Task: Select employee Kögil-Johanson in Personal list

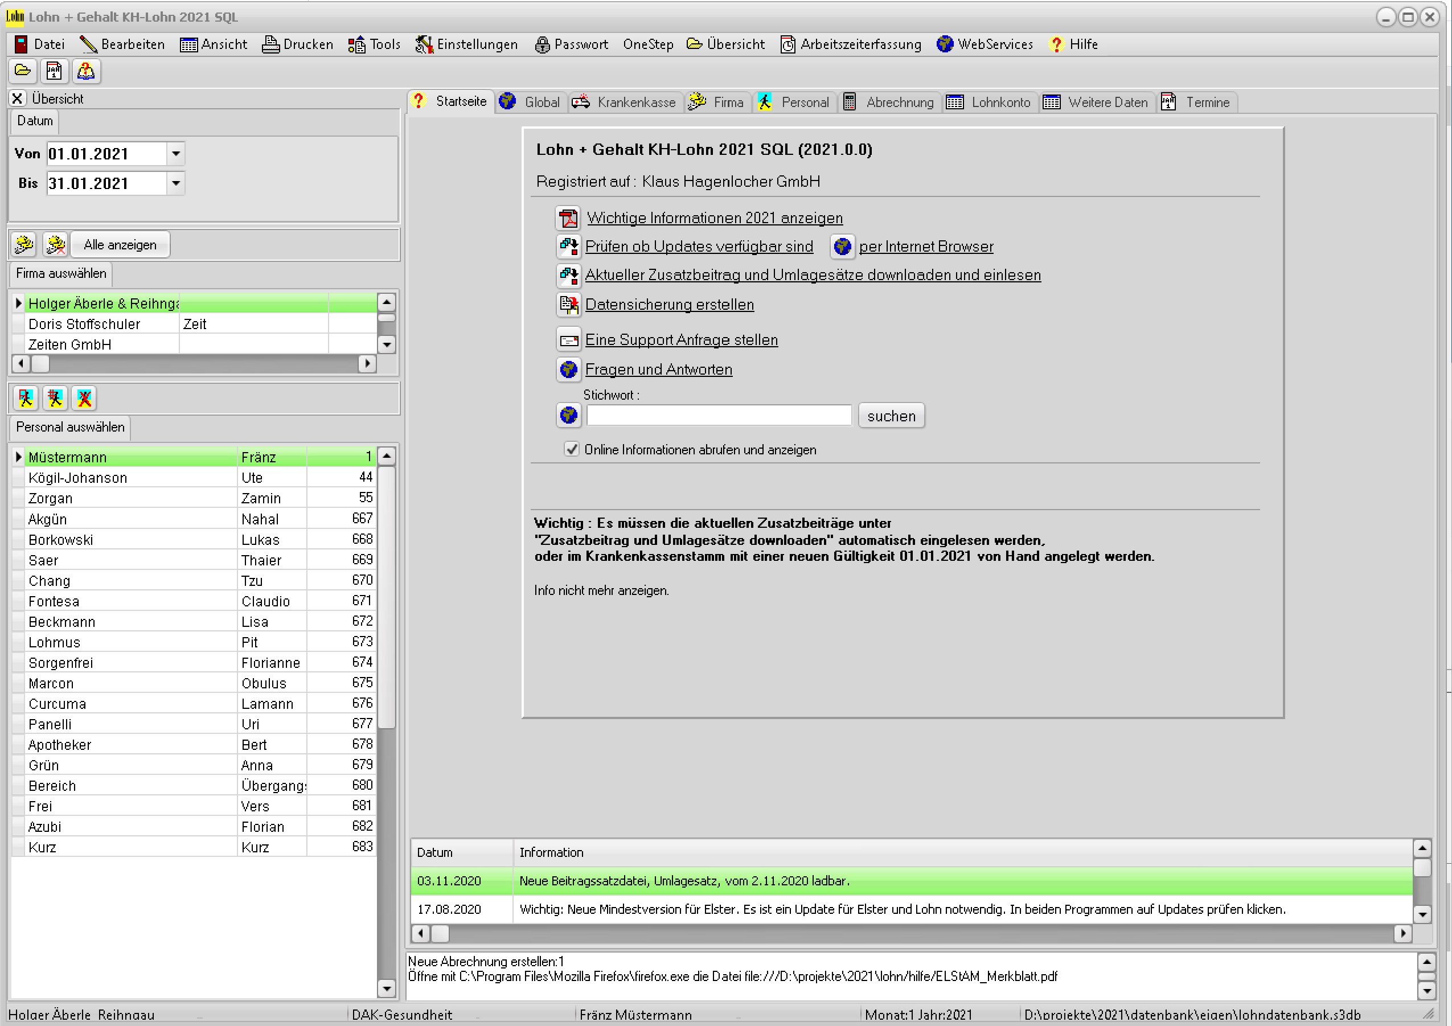Action: click(x=194, y=478)
